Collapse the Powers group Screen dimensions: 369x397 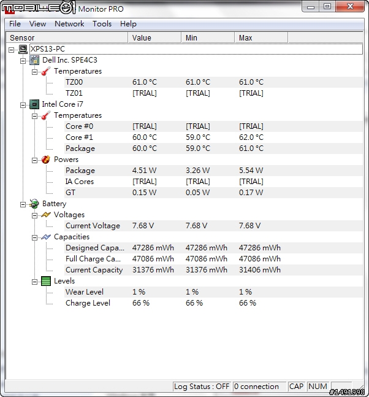(34, 160)
